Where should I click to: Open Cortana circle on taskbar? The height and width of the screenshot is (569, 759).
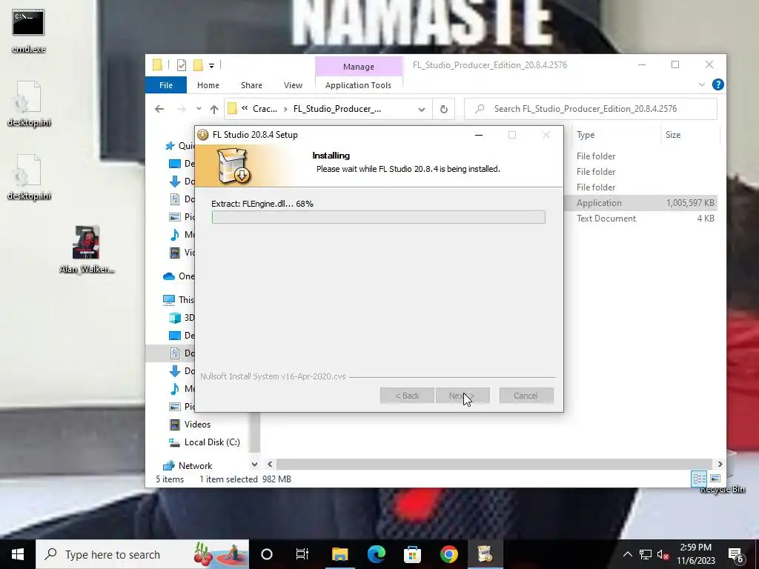click(x=267, y=554)
